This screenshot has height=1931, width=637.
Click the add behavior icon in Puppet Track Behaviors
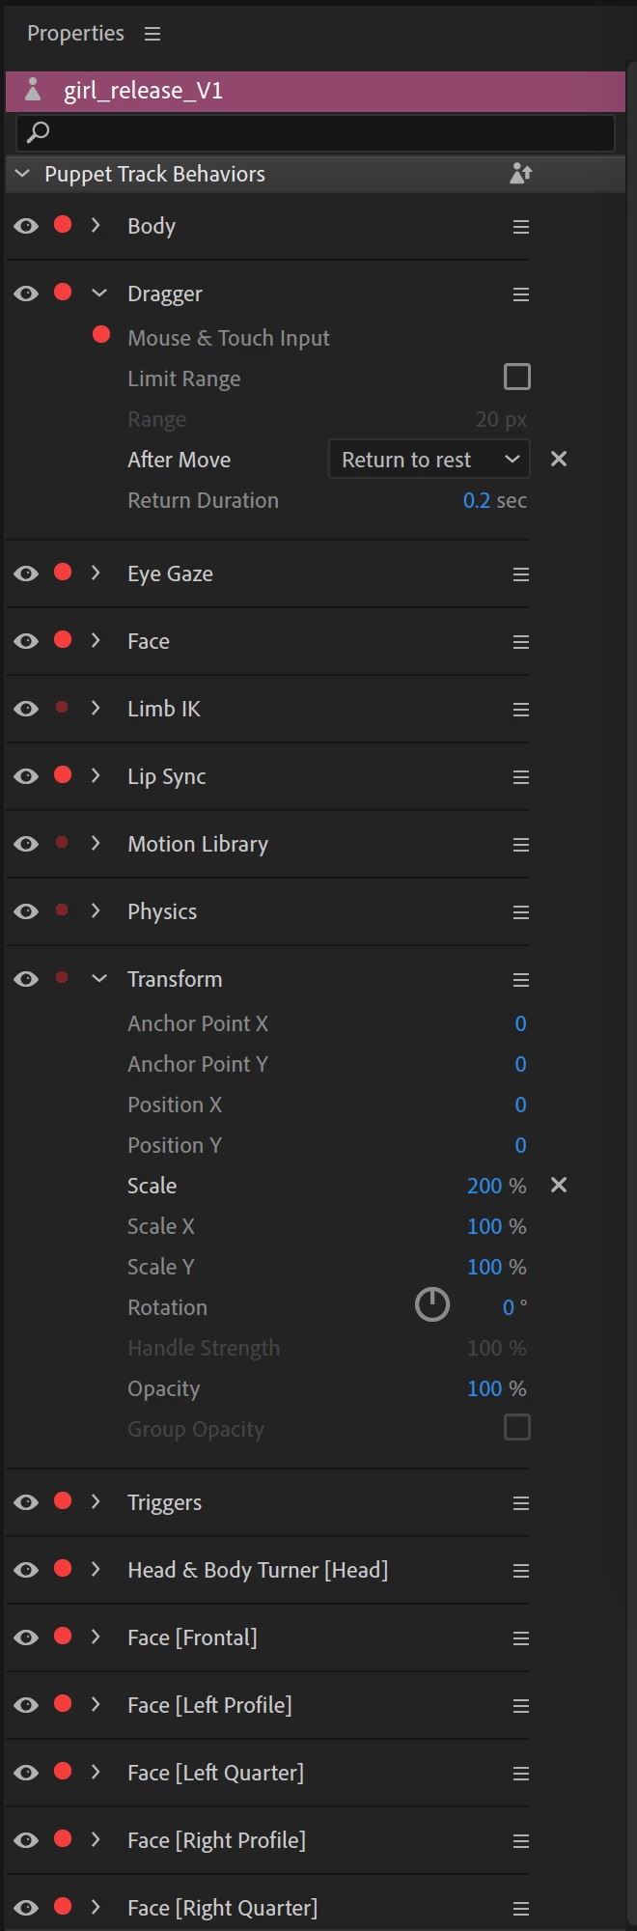click(520, 174)
